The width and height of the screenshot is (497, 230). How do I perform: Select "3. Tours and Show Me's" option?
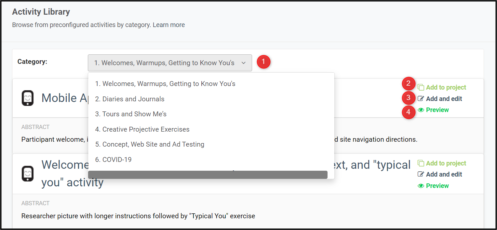[131, 114]
